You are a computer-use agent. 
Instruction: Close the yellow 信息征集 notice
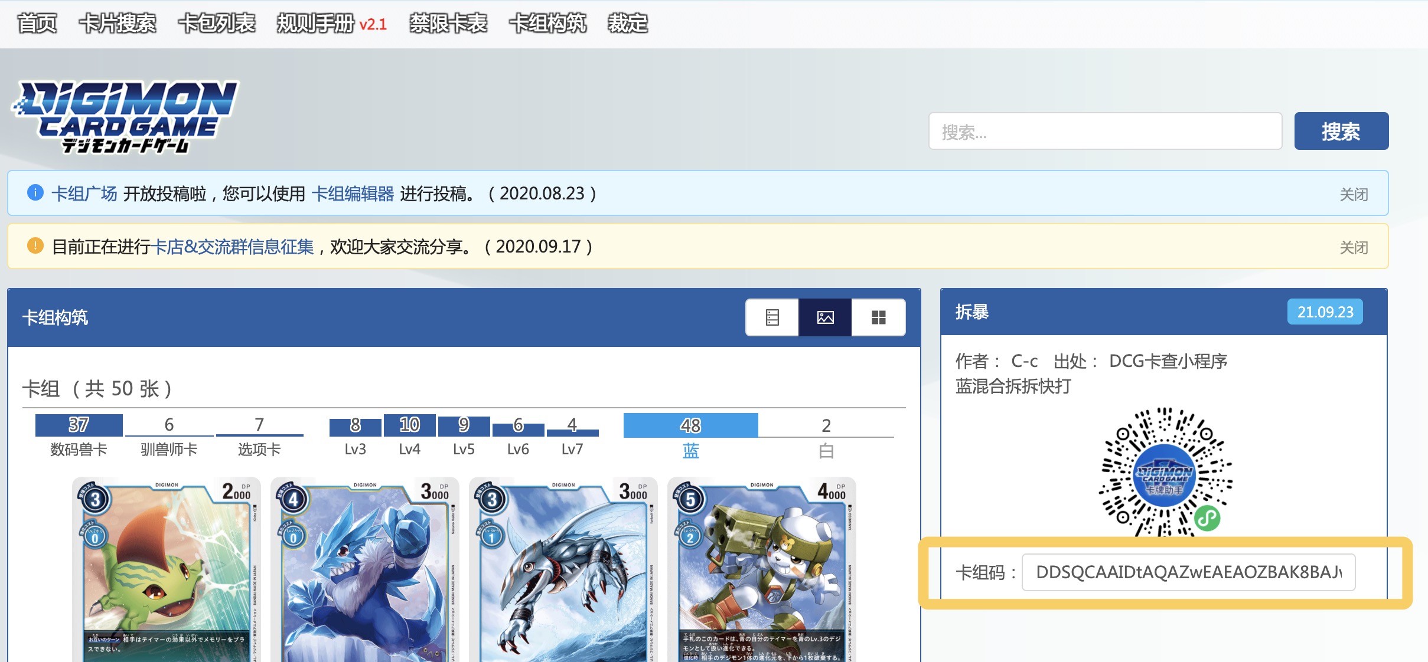pyautogui.click(x=1354, y=247)
